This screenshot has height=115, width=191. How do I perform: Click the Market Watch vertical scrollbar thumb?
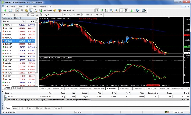(x=36, y=47)
